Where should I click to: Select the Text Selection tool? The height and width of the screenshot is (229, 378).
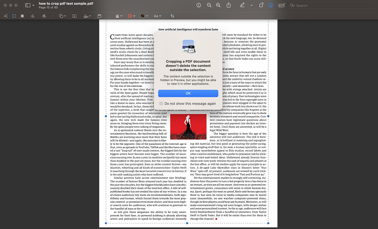click(6, 16)
